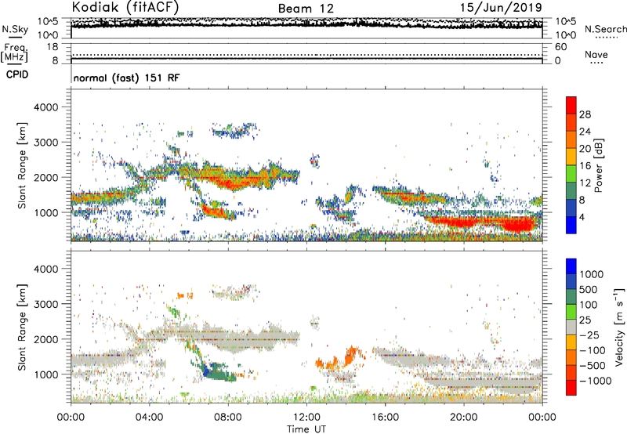The width and height of the screenshot is (627, 434).
Task: Click the '-100' tick on velocity colorbar
Action: point(593,350)
